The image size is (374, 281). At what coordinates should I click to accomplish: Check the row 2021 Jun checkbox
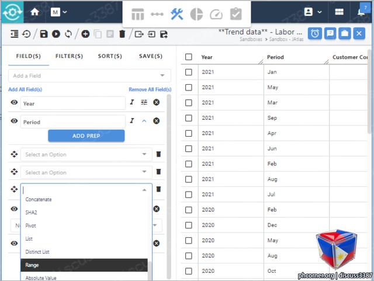(x=189, y=148)
